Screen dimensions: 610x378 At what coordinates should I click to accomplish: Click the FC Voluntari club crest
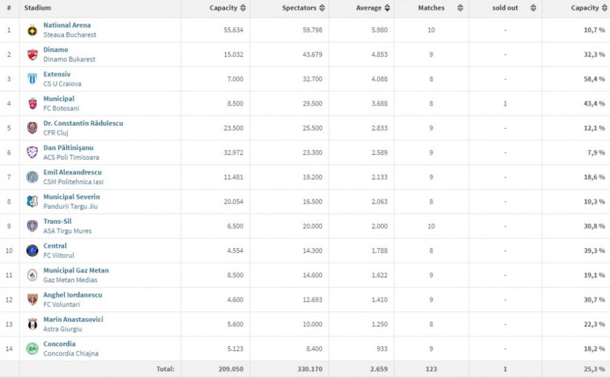point(32,300)
